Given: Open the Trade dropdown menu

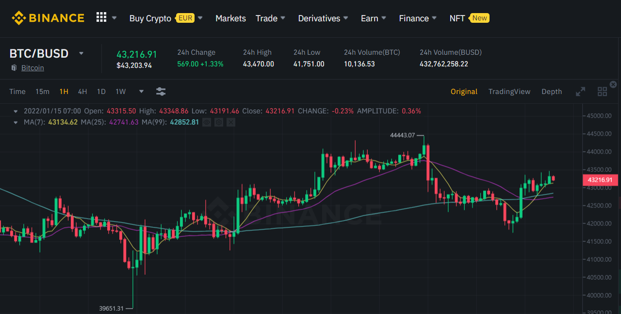Looking at the screenshot, I should pos(270,18).
